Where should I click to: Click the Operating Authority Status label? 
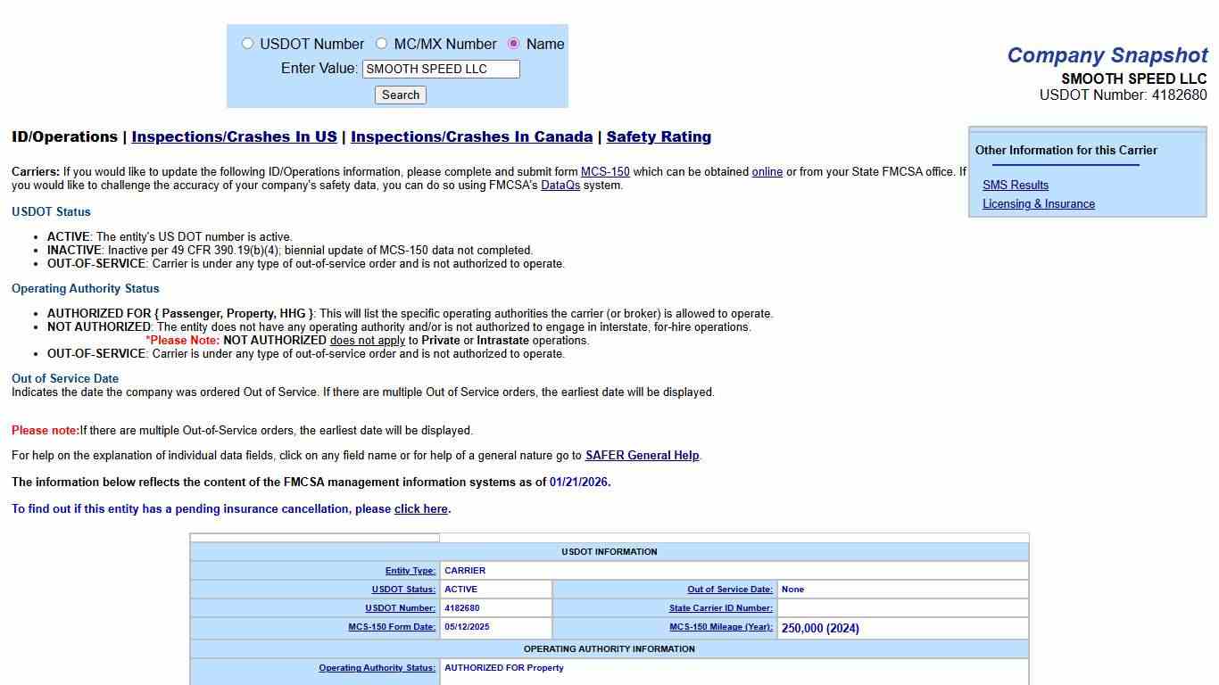coord(377,667)
